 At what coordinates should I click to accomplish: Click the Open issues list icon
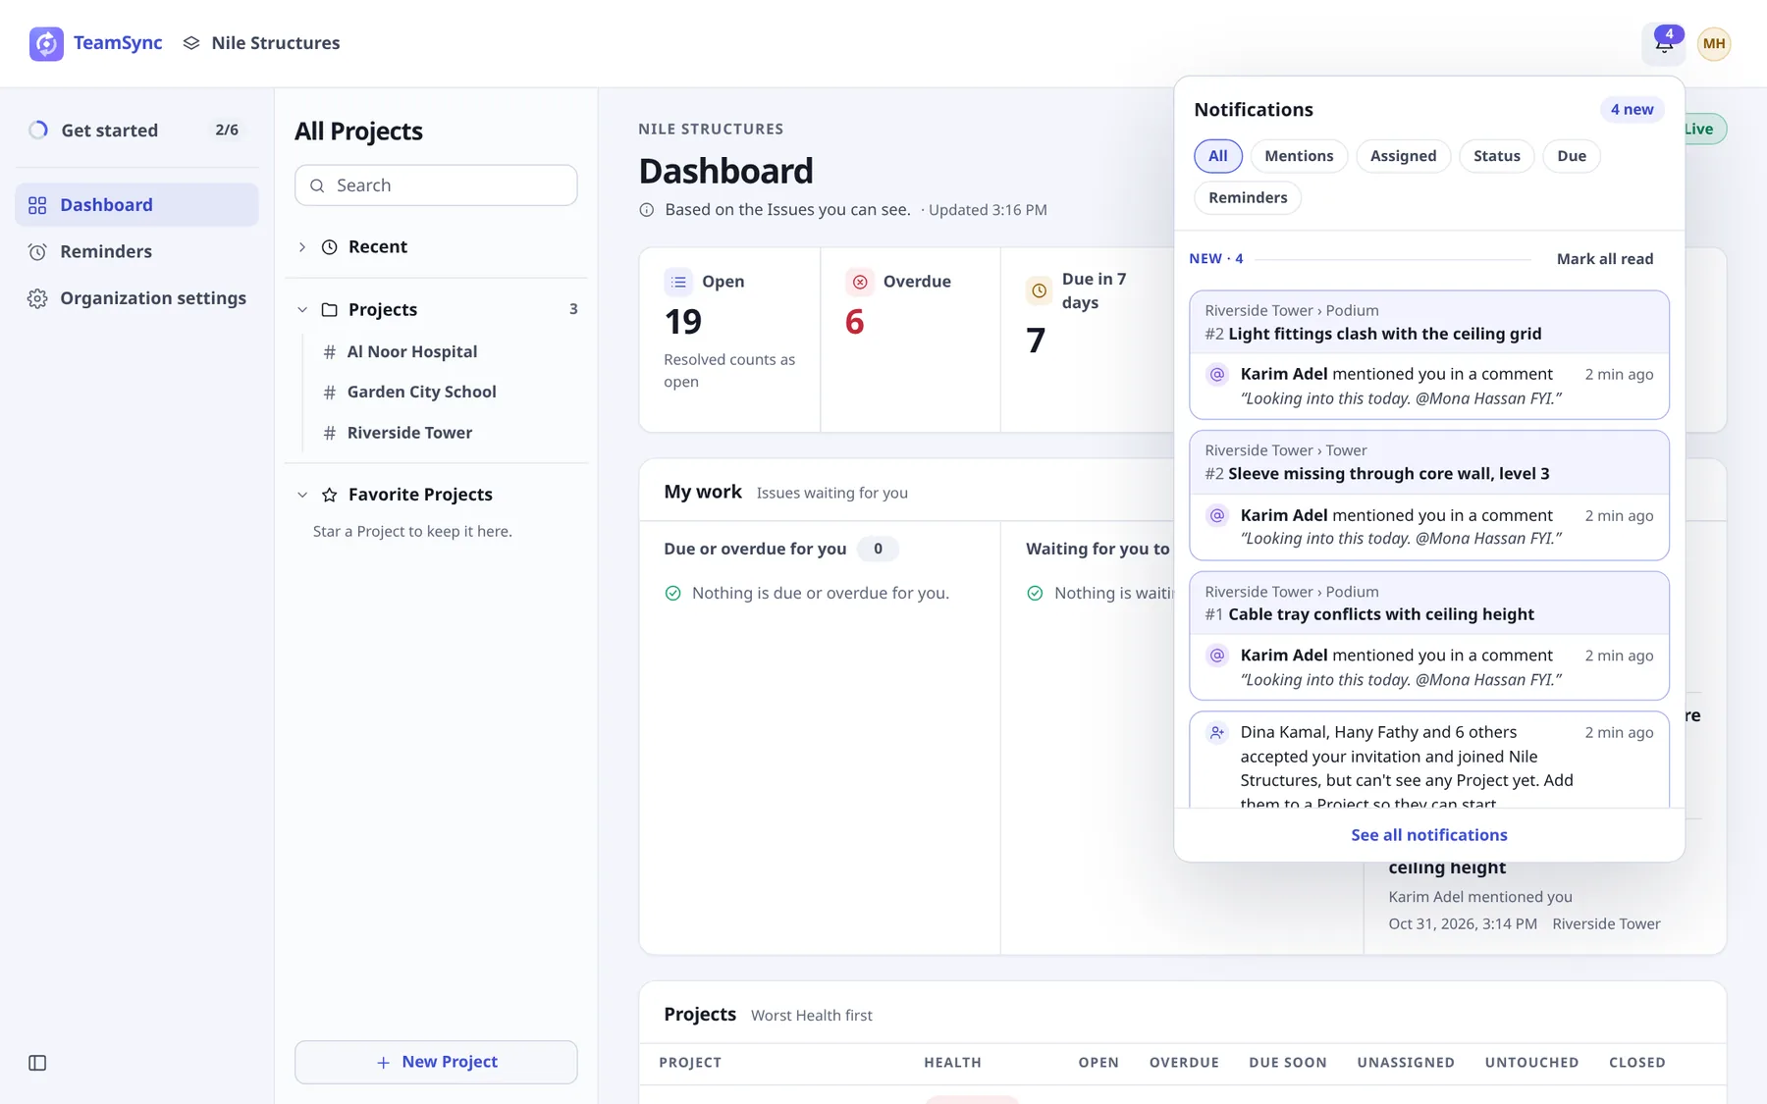coord(678,282)
